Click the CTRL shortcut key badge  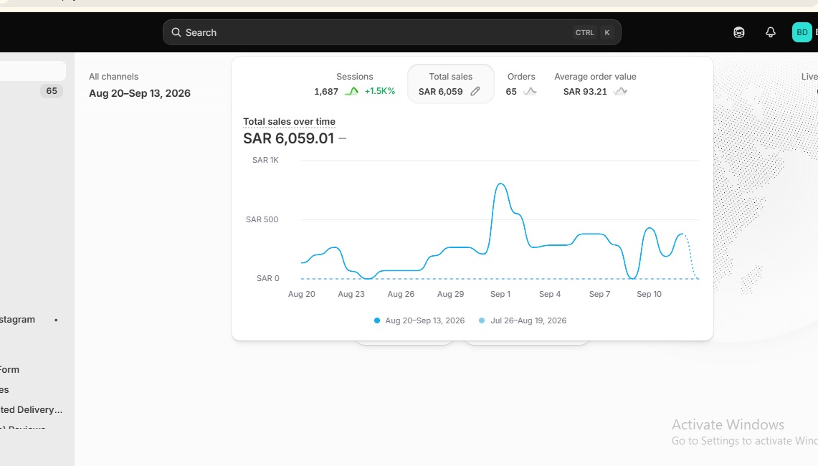584,32
